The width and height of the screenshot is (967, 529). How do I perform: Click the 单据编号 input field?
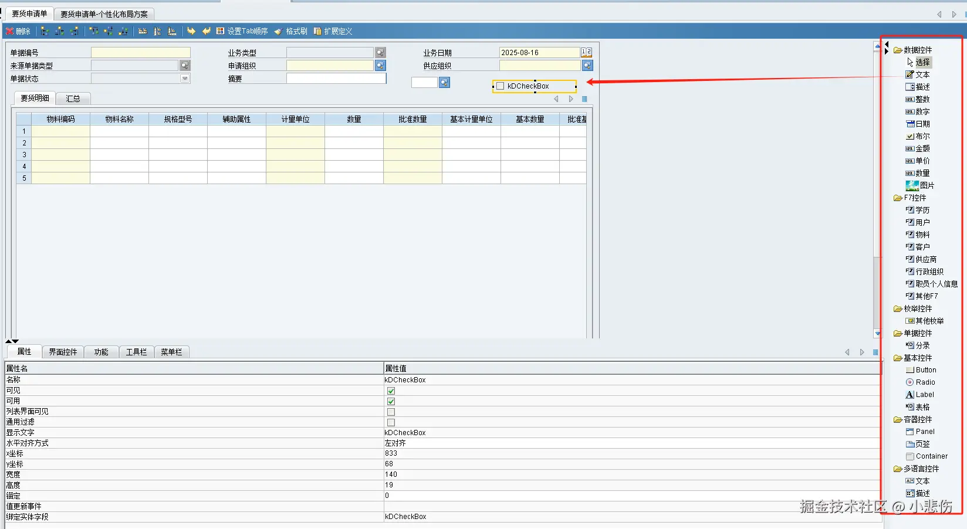[141, 53]
